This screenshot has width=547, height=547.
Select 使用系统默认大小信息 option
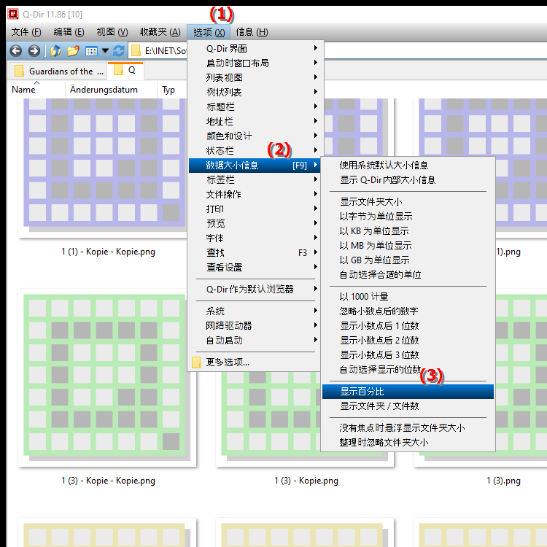click(x=408, y=166)
